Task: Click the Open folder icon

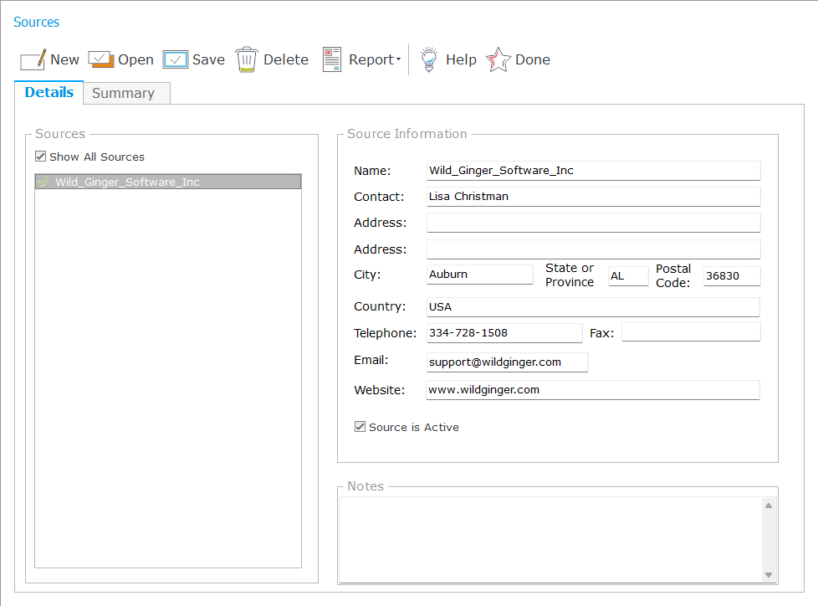Action: 100,59
